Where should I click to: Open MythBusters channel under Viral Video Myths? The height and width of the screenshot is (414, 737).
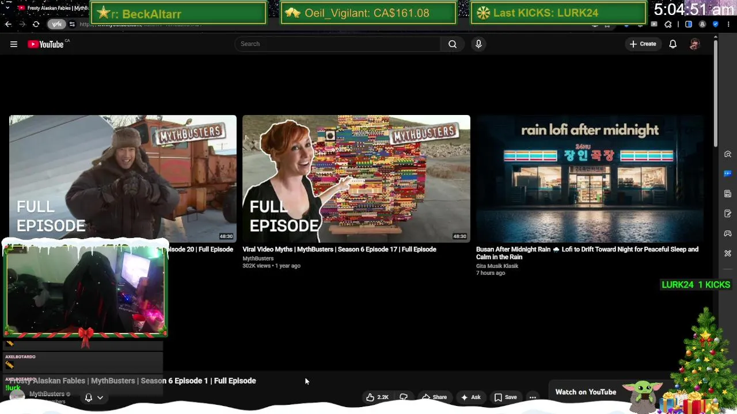258,259
